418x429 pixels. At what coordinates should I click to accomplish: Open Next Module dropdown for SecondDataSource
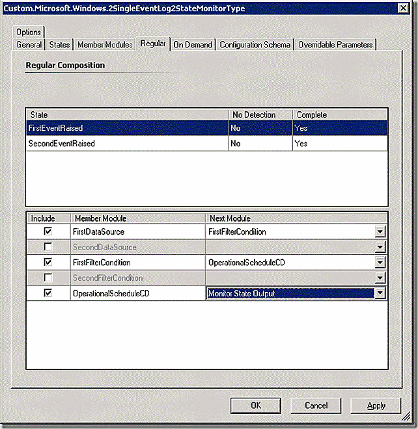point(380,247)
